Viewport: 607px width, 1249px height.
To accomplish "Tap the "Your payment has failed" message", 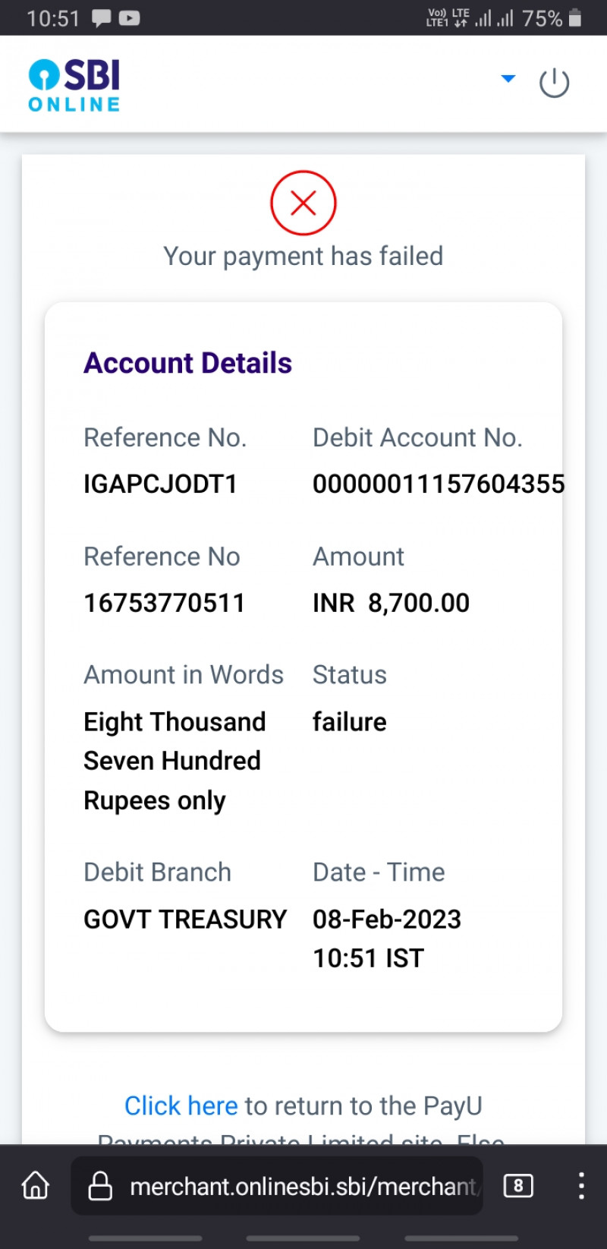I will click(x=303, y=256).
